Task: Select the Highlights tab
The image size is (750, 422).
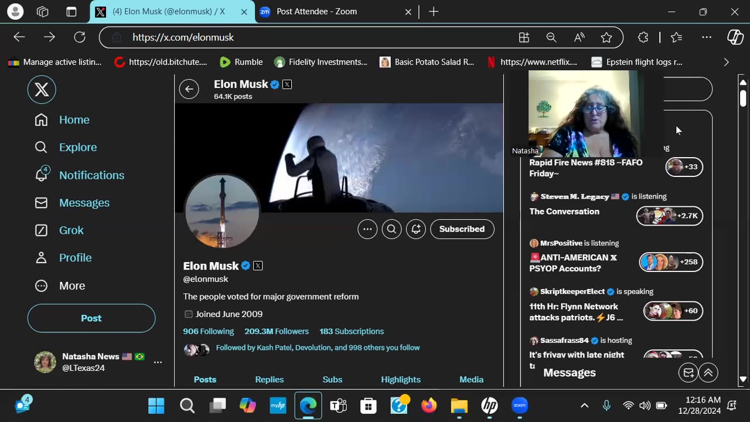Action: (401, 379)
